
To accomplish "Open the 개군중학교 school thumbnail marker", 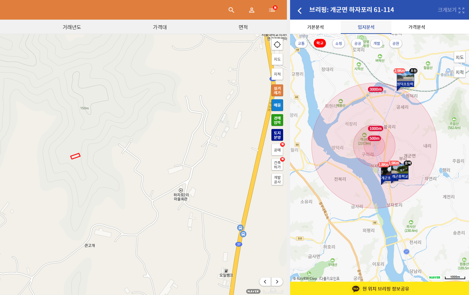I will 400,172.
